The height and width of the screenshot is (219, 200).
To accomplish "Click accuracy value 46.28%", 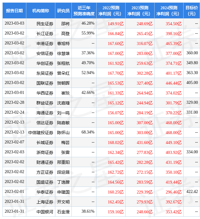I will point(88,23).
